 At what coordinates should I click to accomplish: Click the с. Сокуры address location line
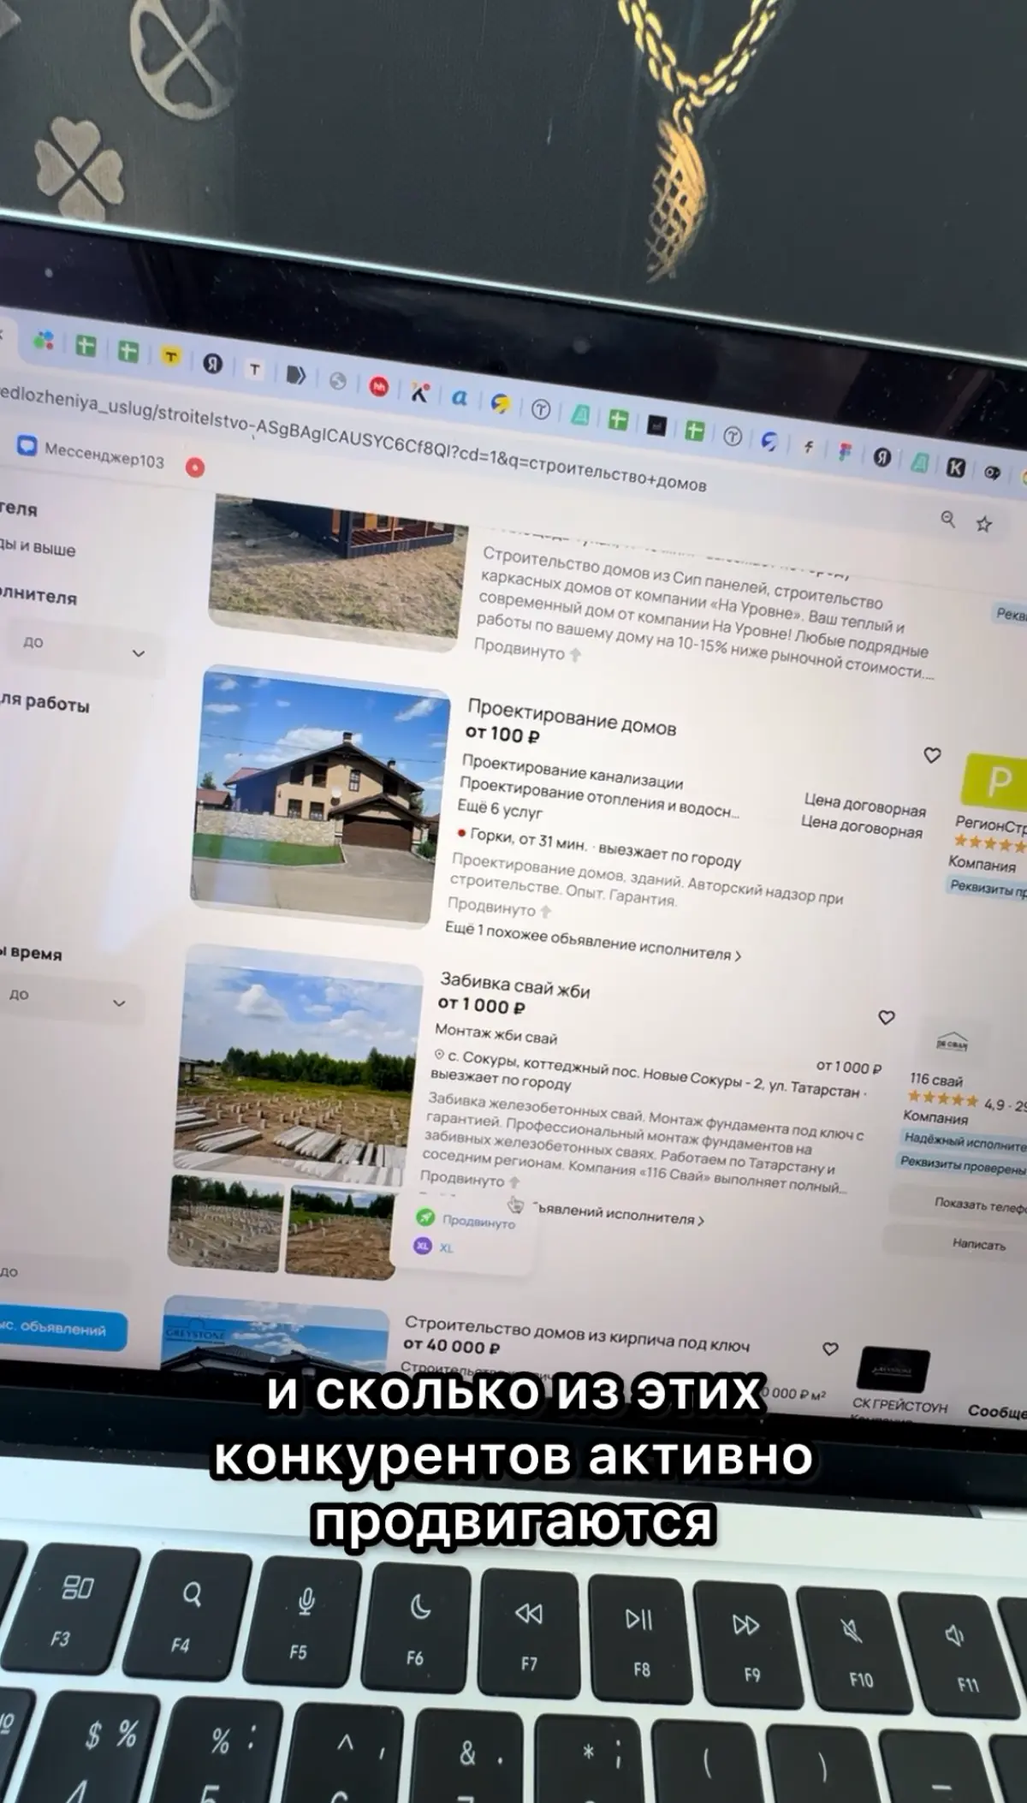[x=649, y=1075]
